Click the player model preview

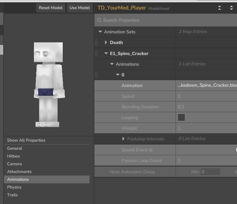[49, 85]
